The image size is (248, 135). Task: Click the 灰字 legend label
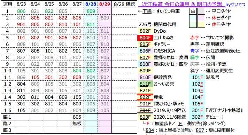pyautogui.click(x=195, y=64)
